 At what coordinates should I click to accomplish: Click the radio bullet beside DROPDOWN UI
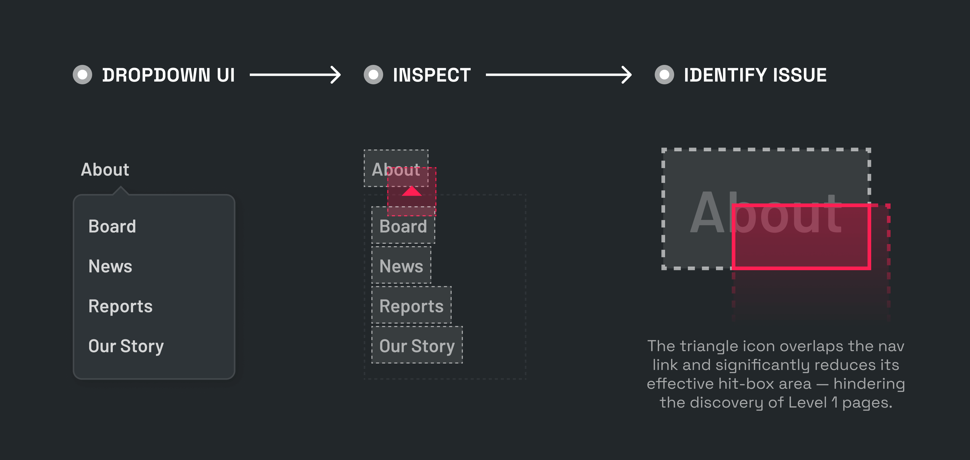click(x=82, y=75)
